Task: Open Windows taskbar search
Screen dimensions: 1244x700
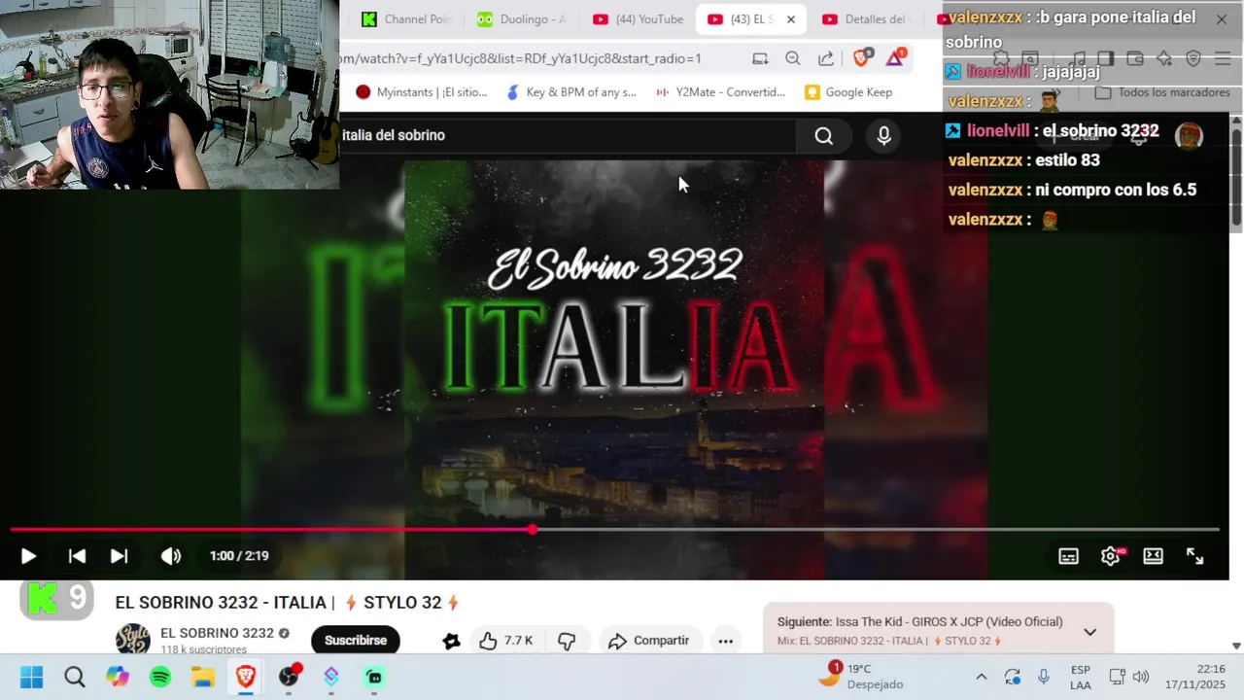Action: 75,677
